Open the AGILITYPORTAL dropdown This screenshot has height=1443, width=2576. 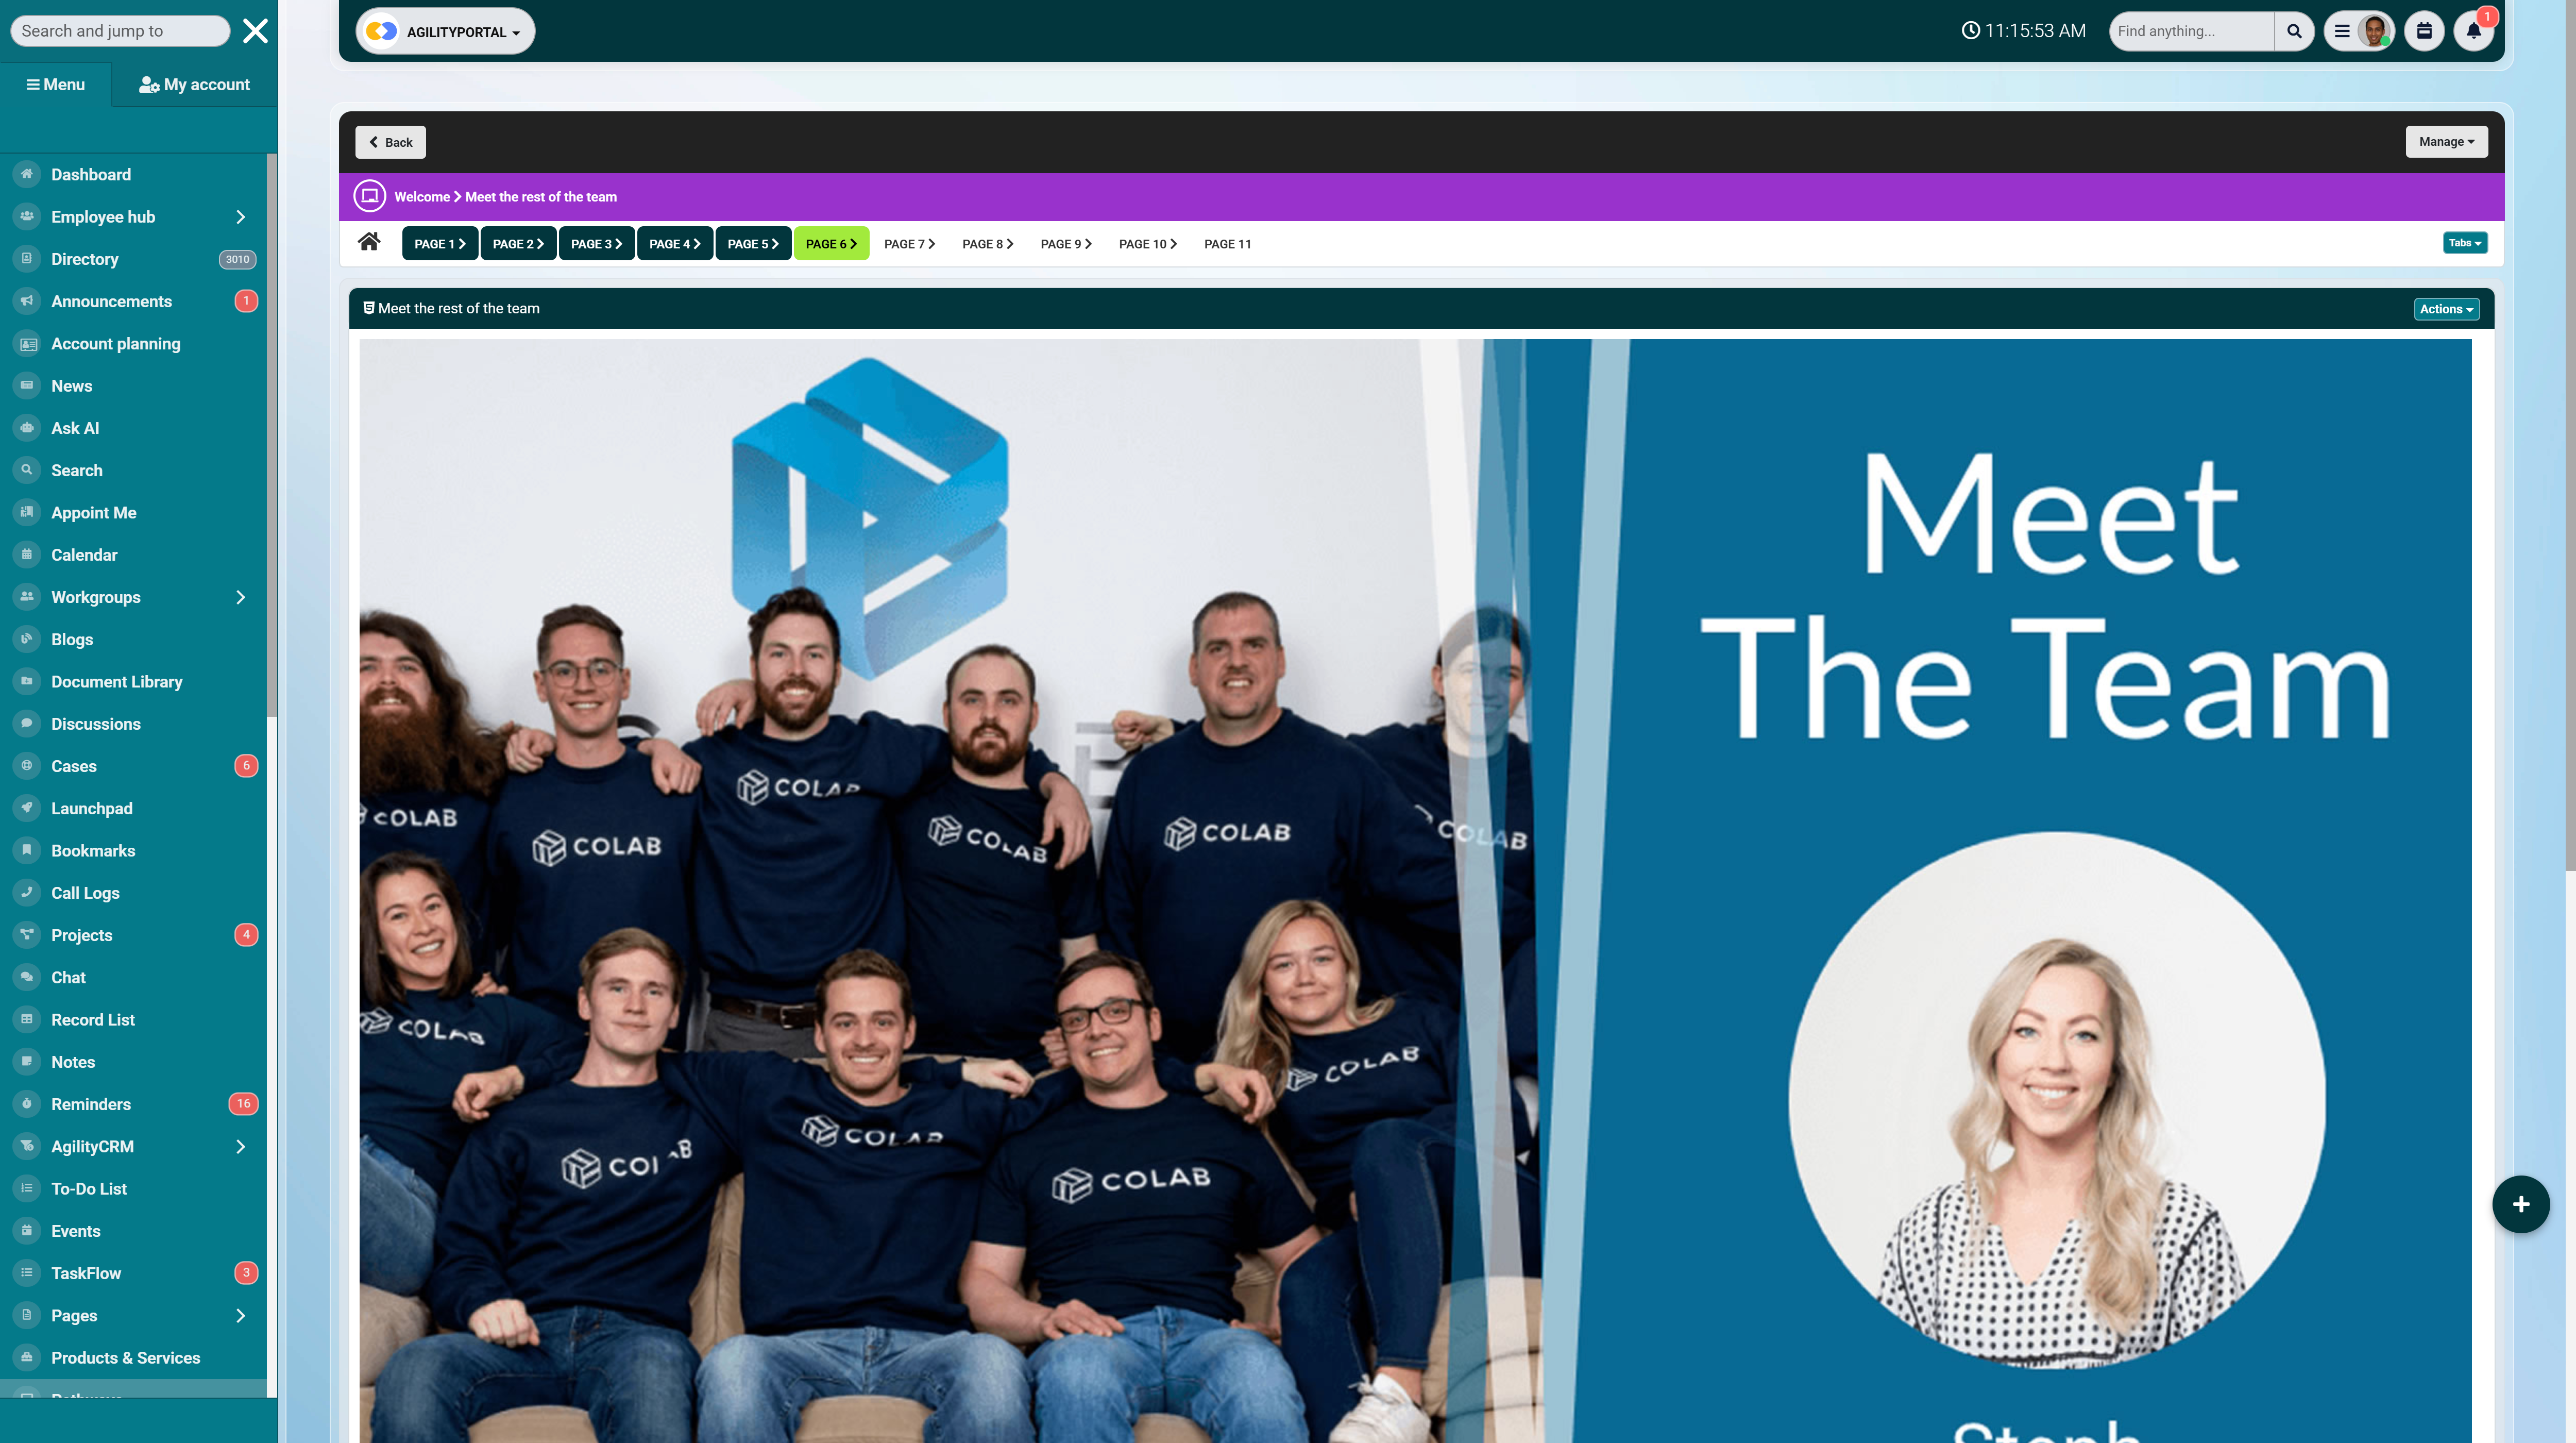[446, 32]
